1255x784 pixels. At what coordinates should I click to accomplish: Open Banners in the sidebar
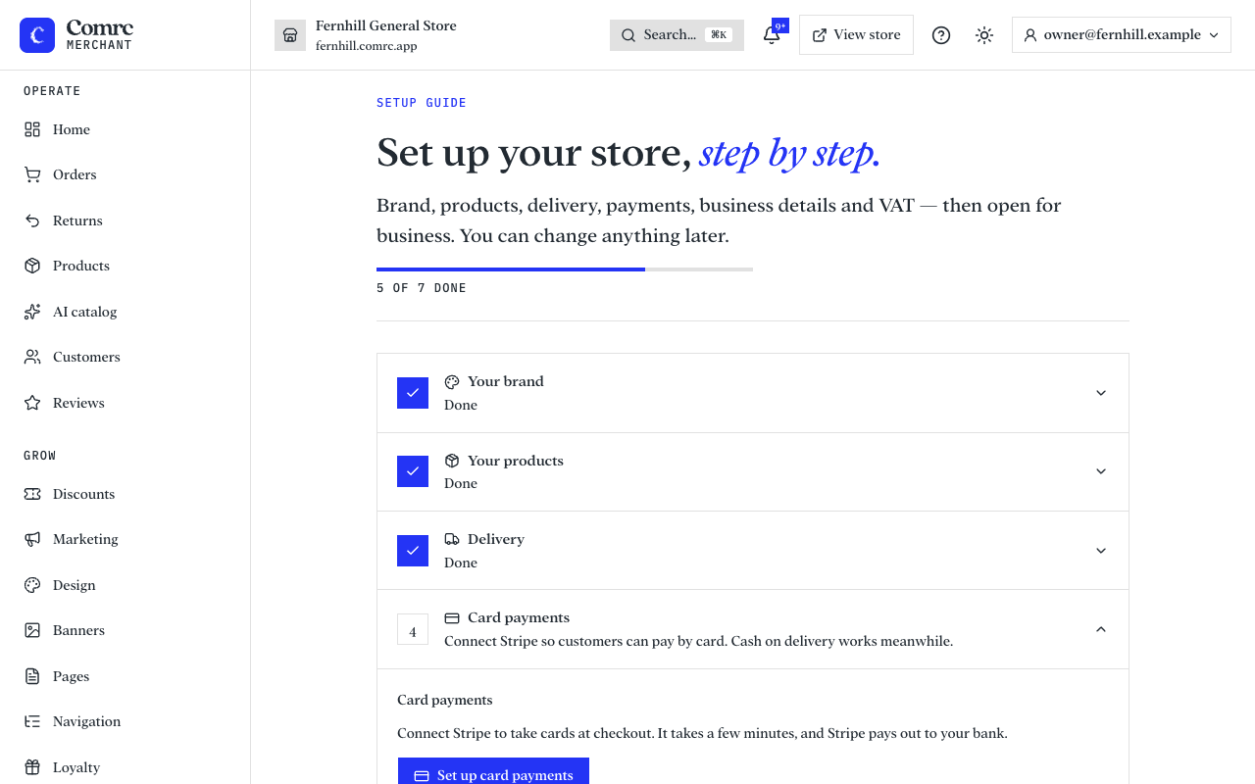pos(125,630)
